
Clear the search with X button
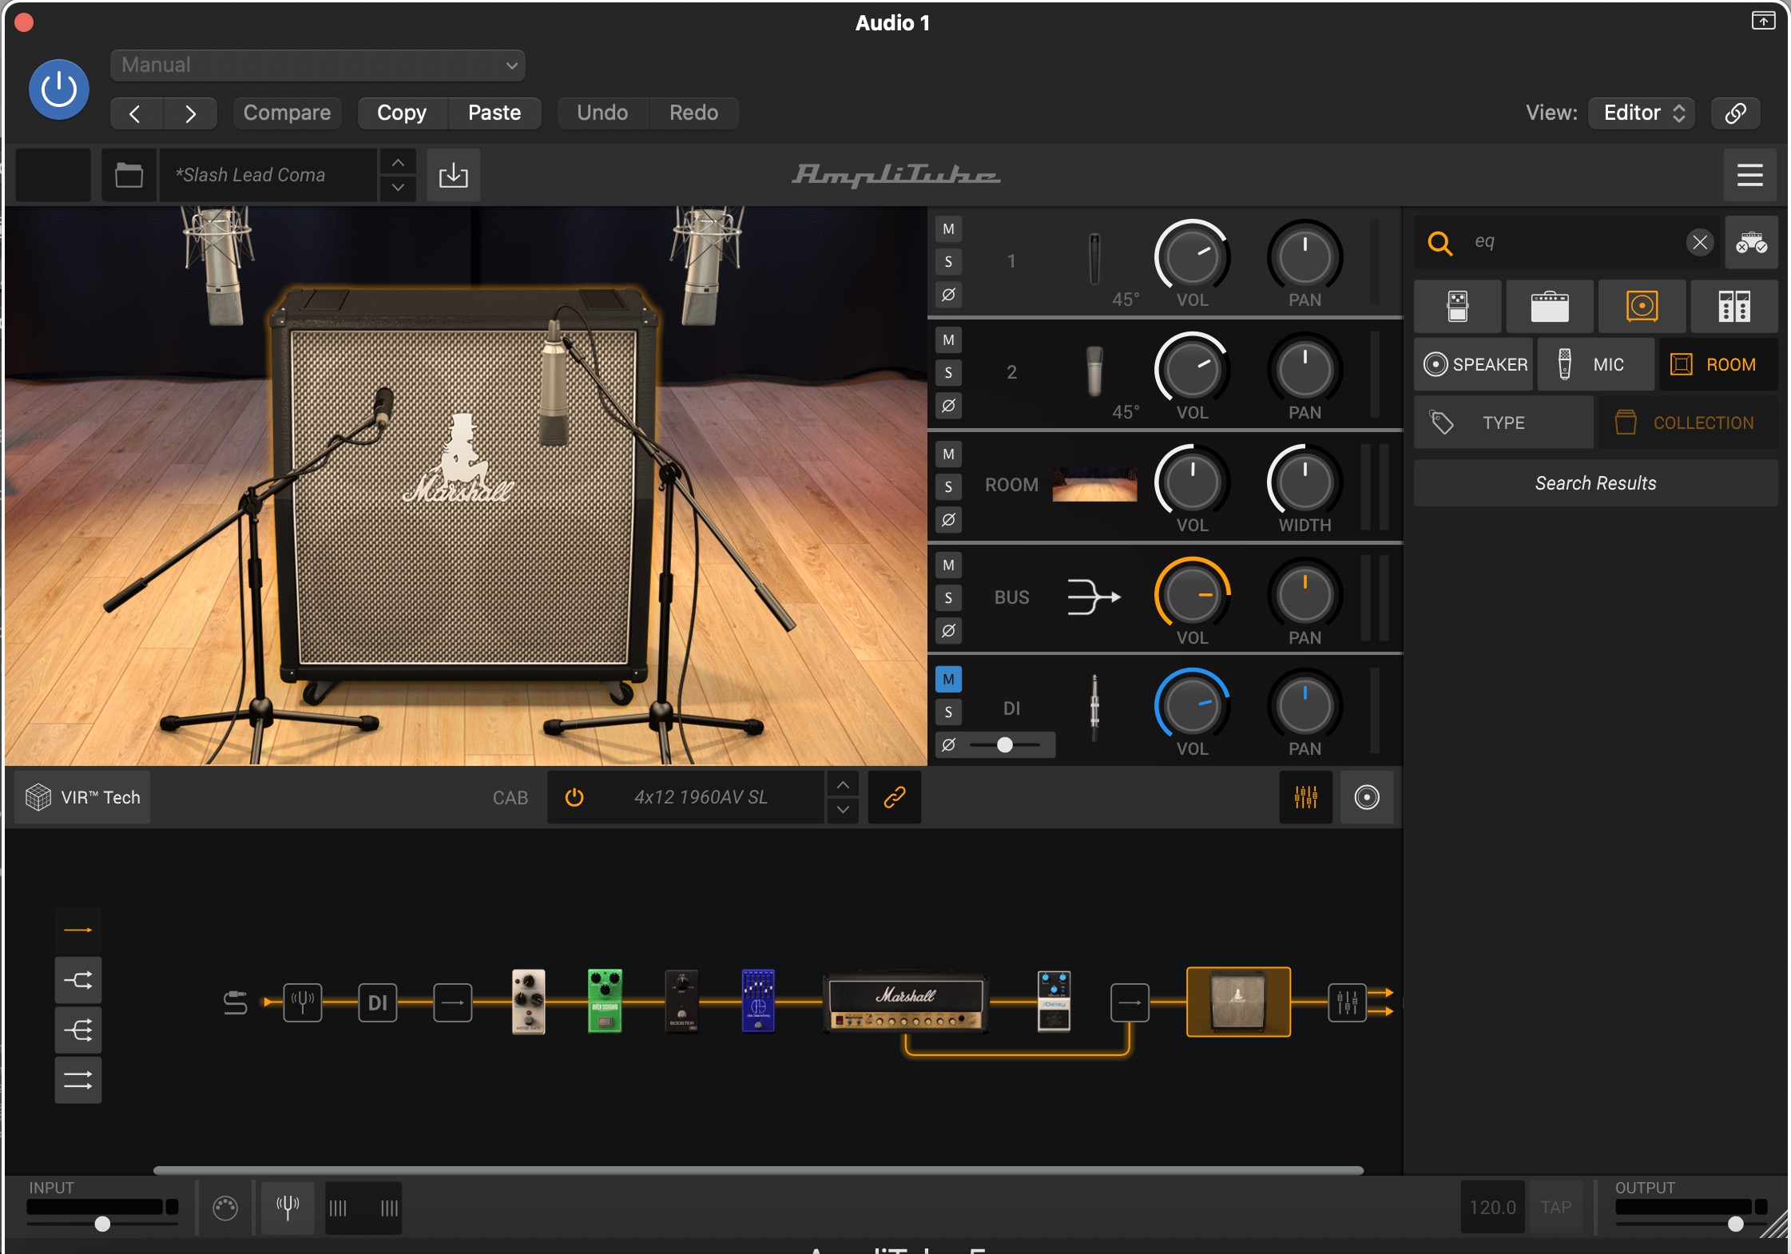pos(1700,242)
